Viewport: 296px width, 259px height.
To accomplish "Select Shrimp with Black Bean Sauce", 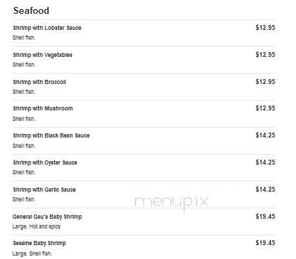I will 51,135.
